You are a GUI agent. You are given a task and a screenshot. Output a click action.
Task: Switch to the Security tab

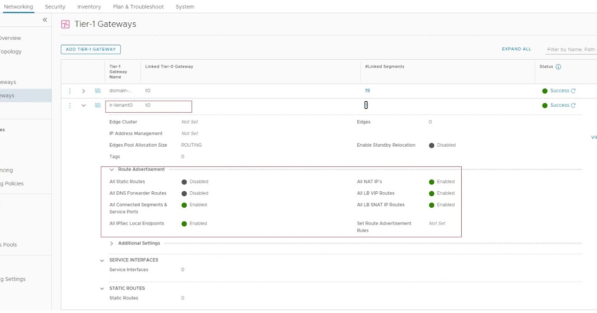(x=55, y=6)
